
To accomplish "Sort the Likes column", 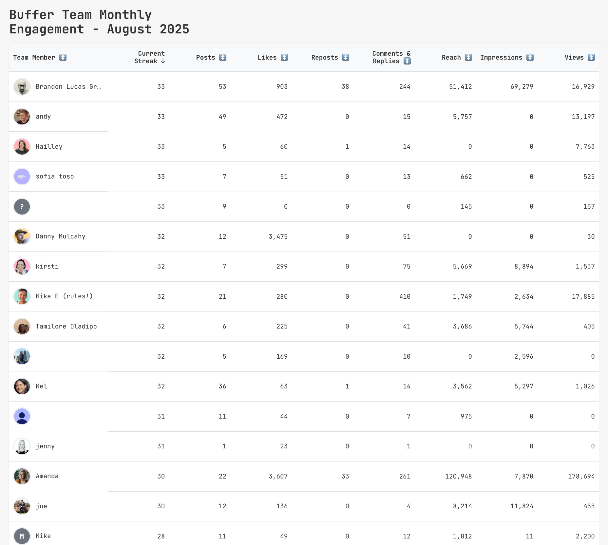I will click(x=284, y=57).
